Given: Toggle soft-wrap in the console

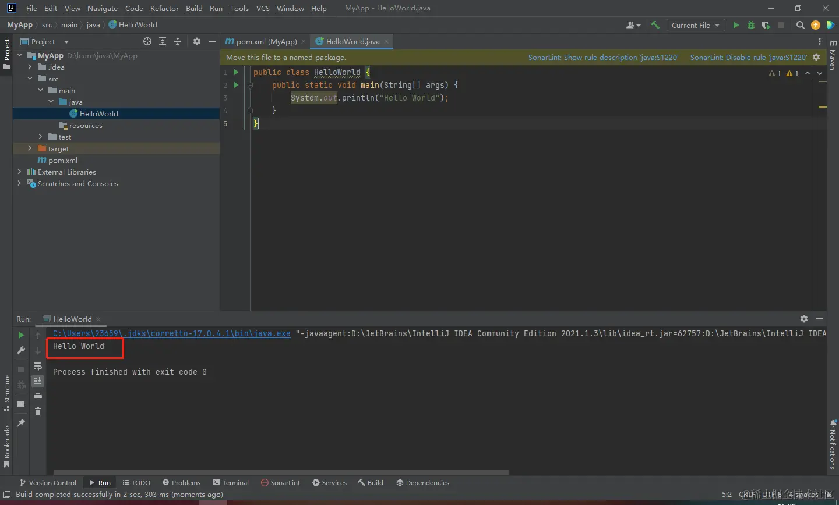Looking at the screenshot, I should [x=38, y=367].
